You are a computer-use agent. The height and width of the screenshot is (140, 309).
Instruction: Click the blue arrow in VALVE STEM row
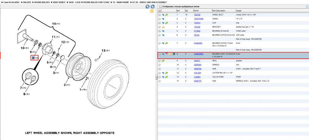tap(163, 77)
